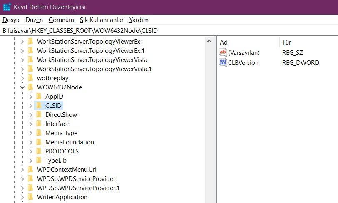Screen dimensions: 338x203
Task: Click the registry path address bar
Action: 169,31
